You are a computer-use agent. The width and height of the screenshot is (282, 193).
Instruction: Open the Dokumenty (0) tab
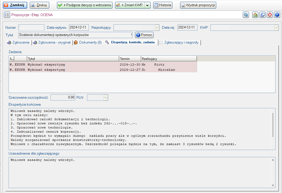88,42
